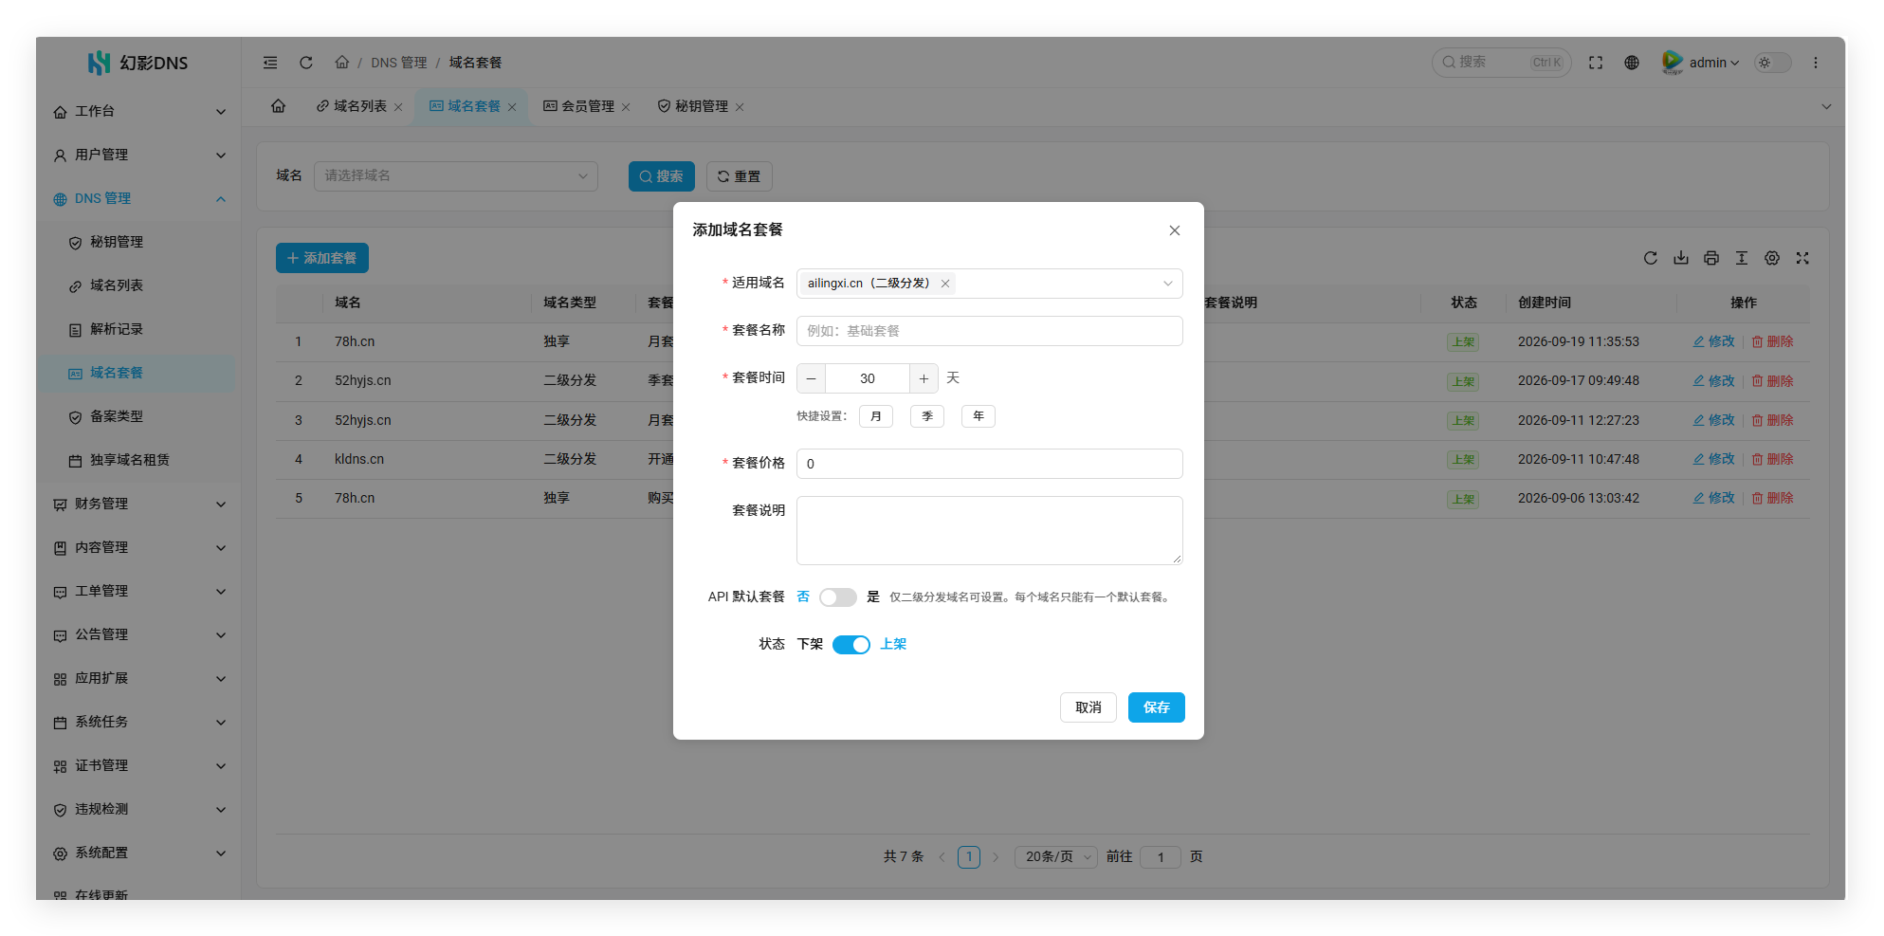Focus the 套餐价格 input field

click(990, 464)
